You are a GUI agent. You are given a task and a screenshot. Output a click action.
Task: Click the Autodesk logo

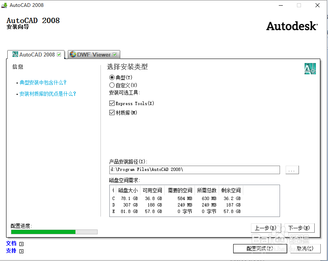(x=291, y=26)
